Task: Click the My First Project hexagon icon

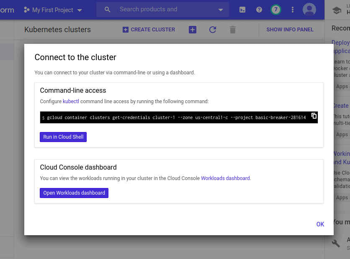Action: (x=26, y=10)
